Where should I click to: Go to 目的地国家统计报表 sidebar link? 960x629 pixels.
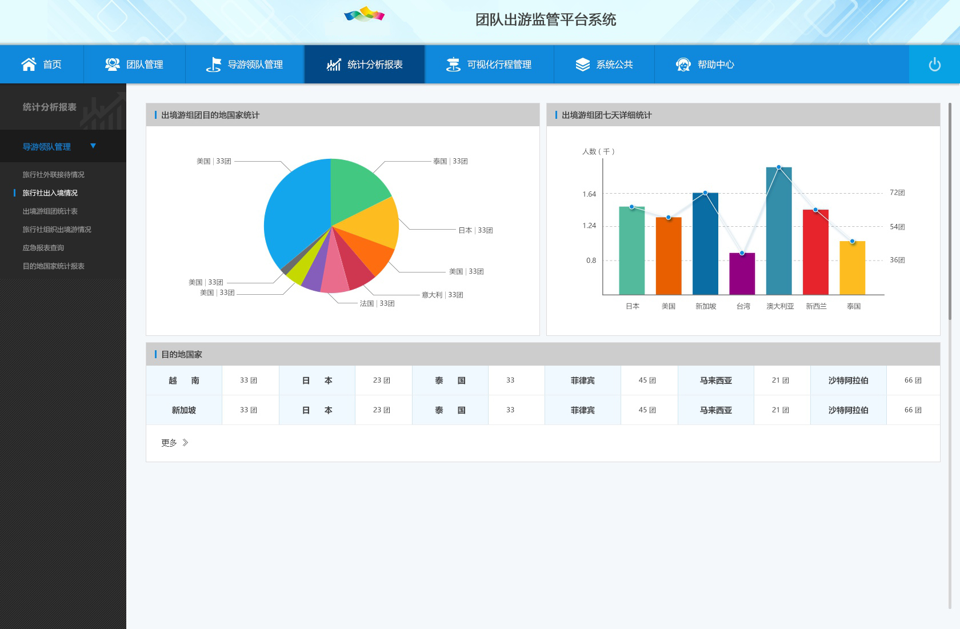pos(53,266)
